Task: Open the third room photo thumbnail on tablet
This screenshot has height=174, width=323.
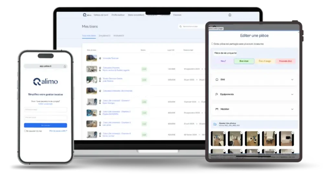Action: (252, 139)
